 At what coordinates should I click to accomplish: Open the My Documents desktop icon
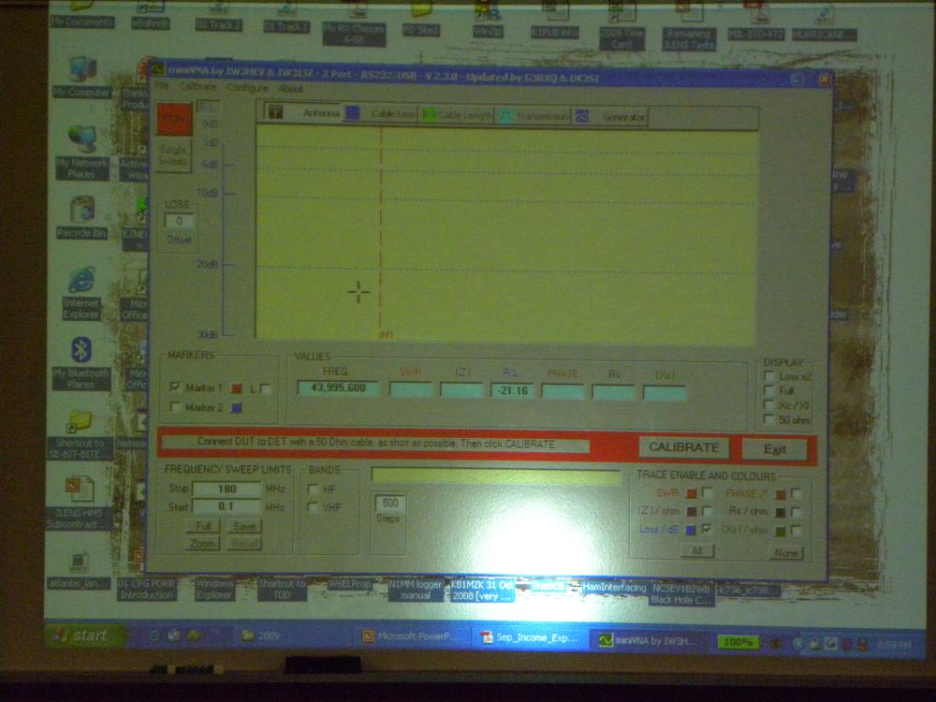(x=81, y=16)
